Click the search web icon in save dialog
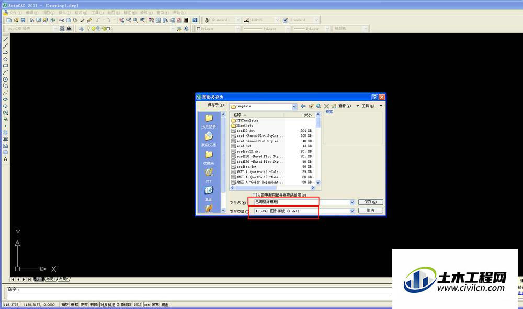This screenshot has width=523, height=309. click(x=319, y=106)
